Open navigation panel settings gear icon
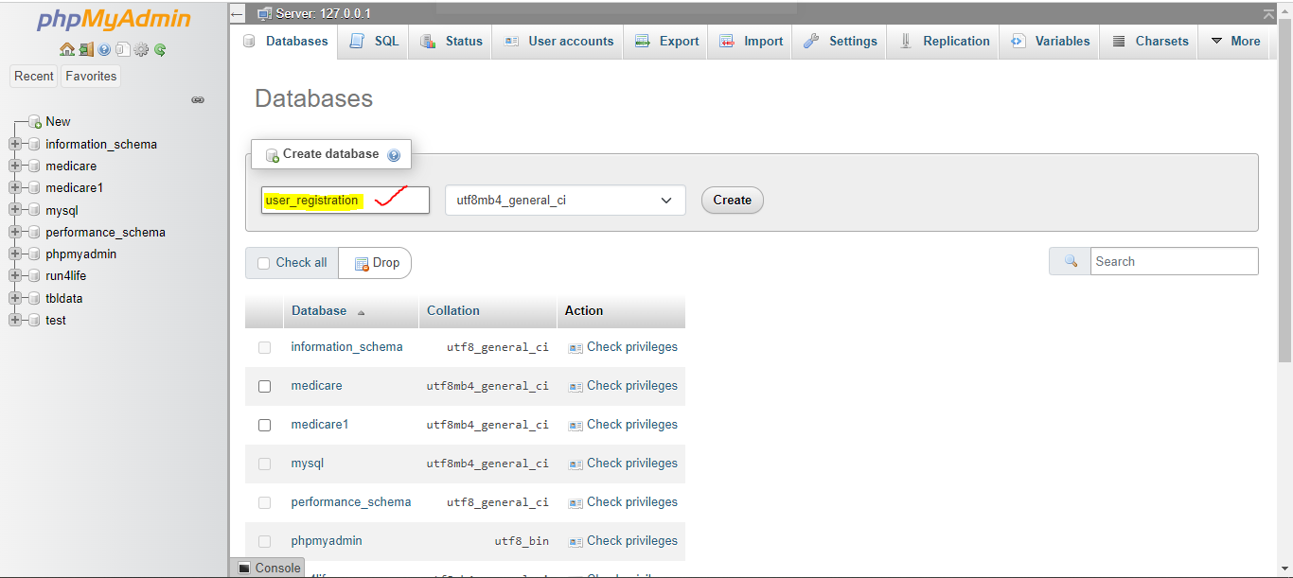 (141, 49)
